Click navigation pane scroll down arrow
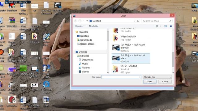Viewport: 198px width, 111px height. click(x=108, y=72)
